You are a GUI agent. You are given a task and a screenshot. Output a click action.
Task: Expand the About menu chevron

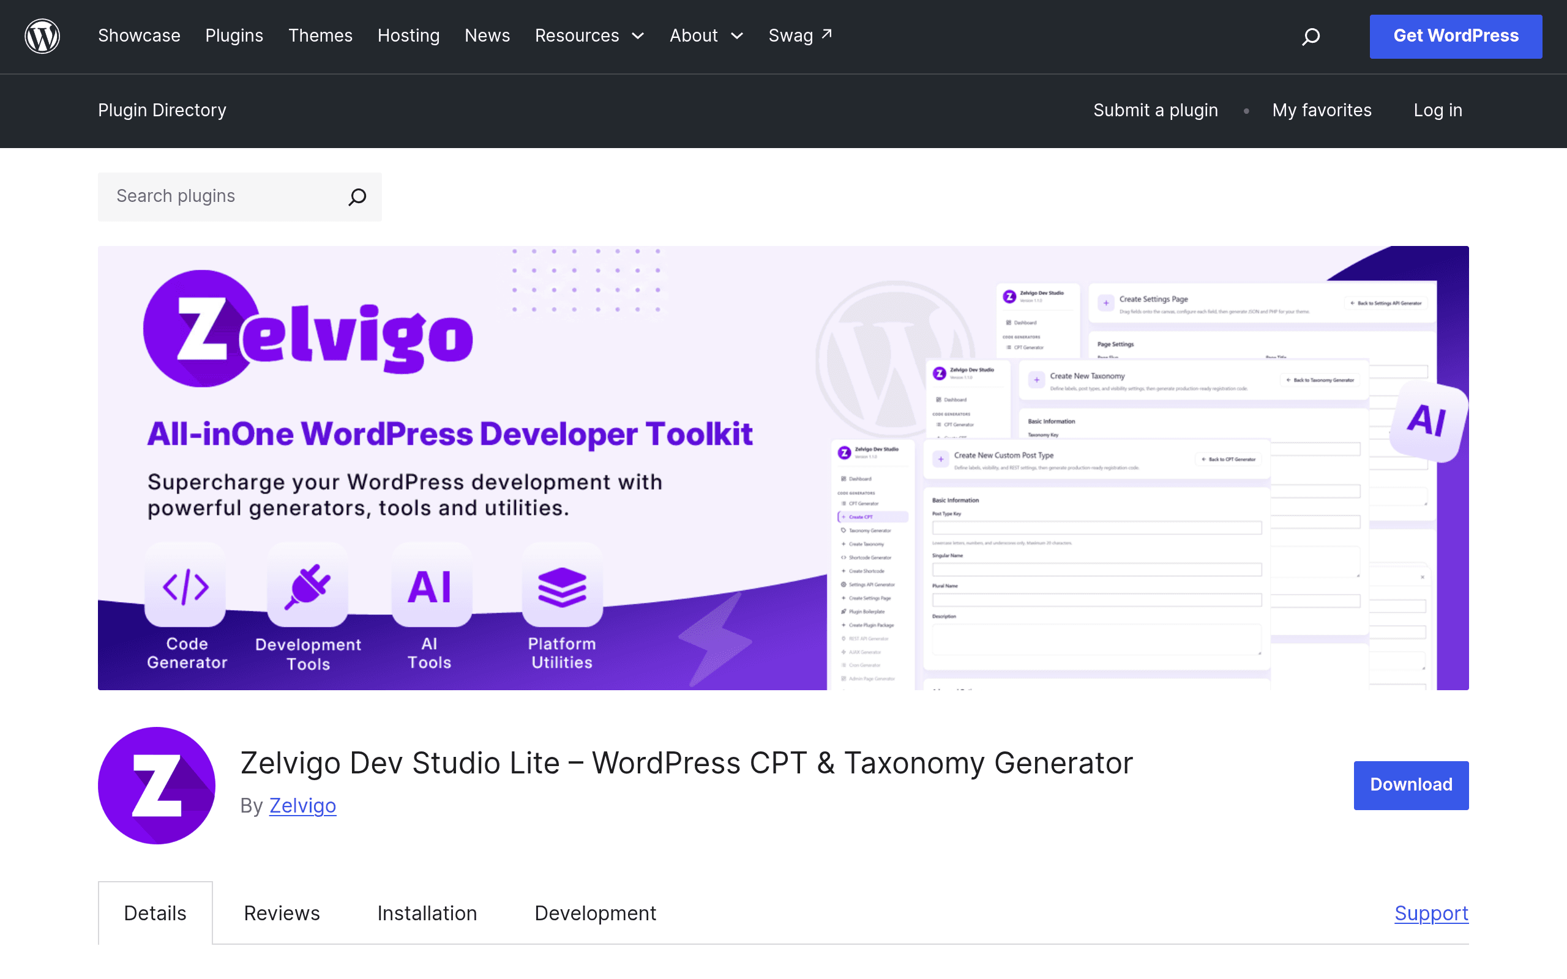(x=737, y=36)
